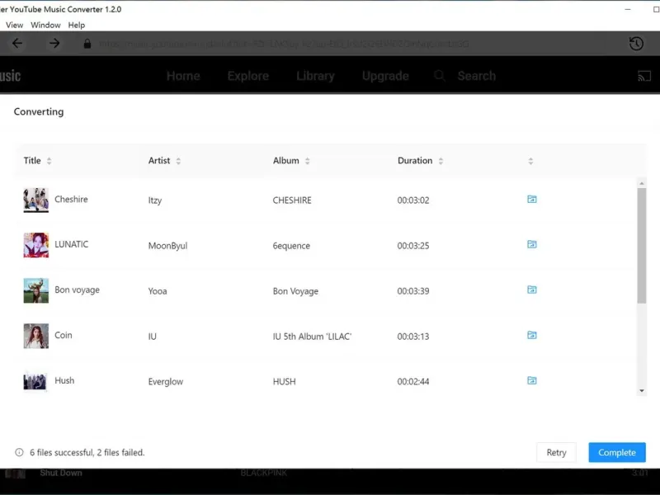This screenshot has width=660, height=495.
Task: Click the Hush album thumbnail
Action: click(x=35, y=381)
